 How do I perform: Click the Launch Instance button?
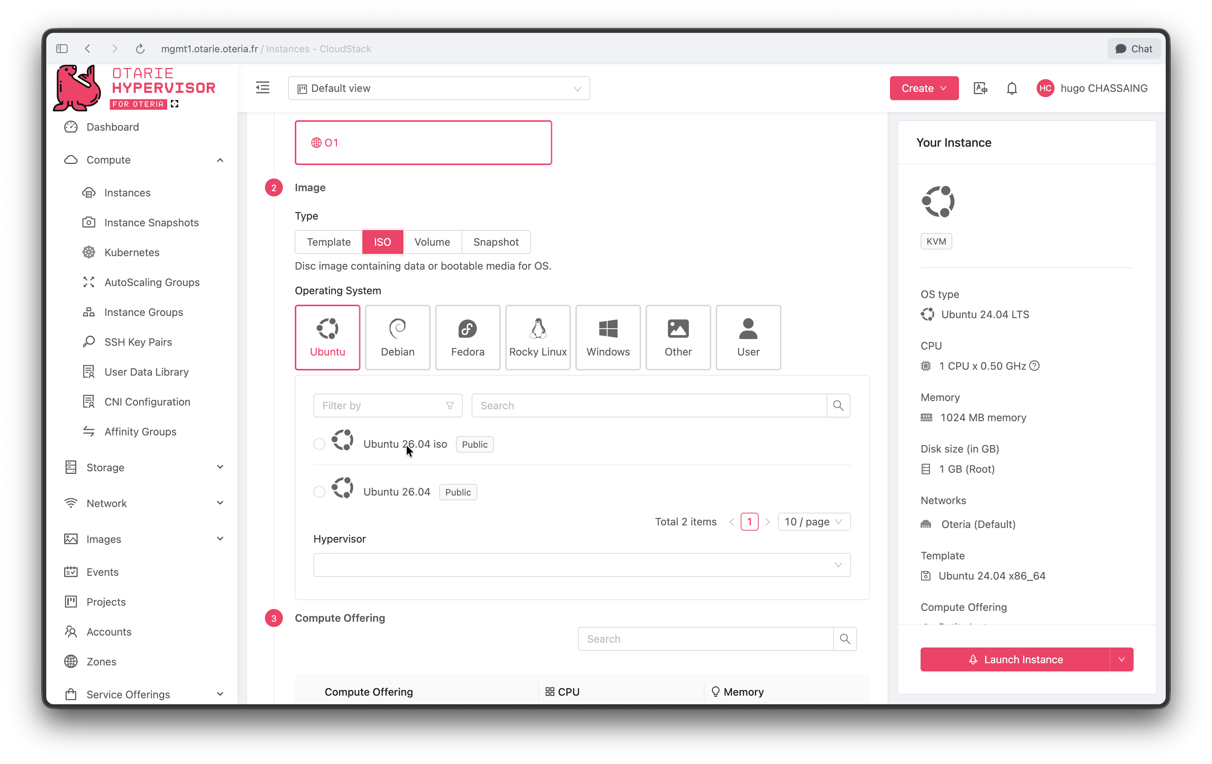[1015, 659]
